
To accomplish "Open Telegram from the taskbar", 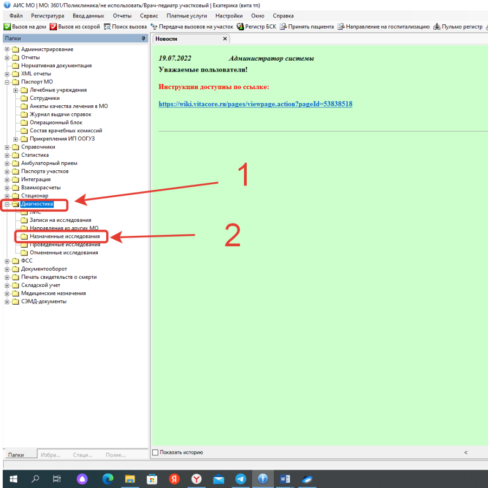I will point(241,479).
